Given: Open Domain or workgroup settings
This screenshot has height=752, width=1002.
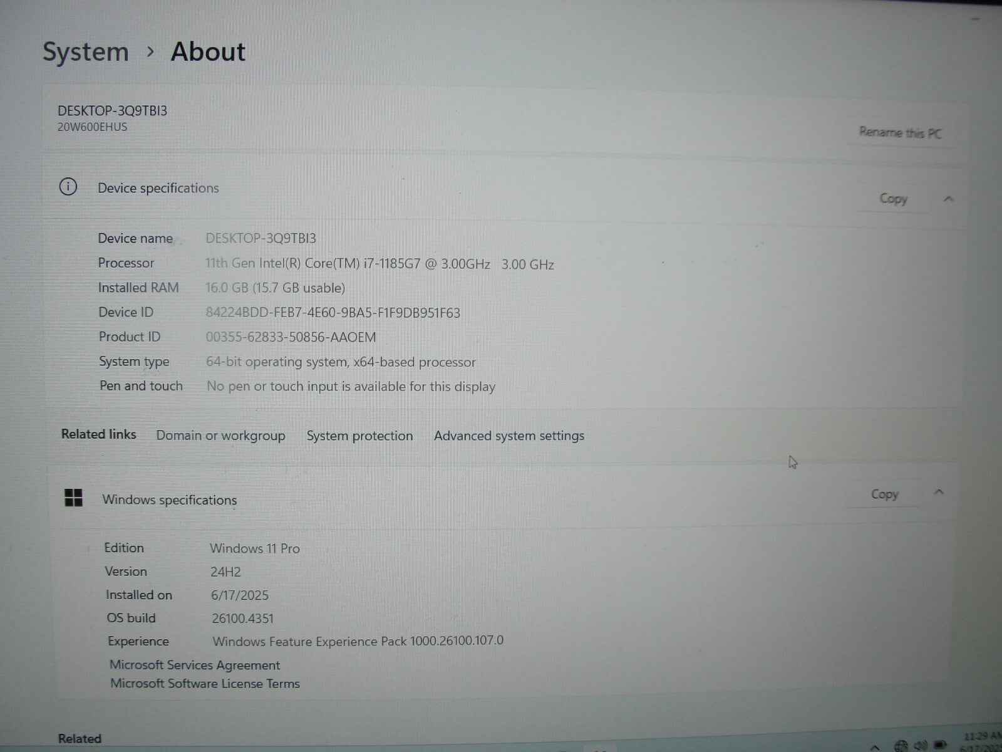Looking at the screenshot, I should [221, 436].
